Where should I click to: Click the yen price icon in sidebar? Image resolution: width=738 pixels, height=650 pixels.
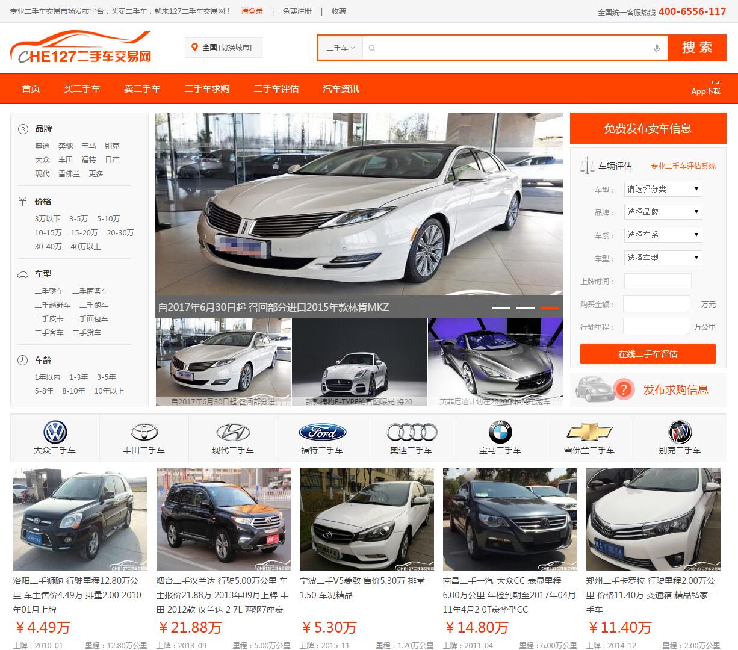[23, 202]
